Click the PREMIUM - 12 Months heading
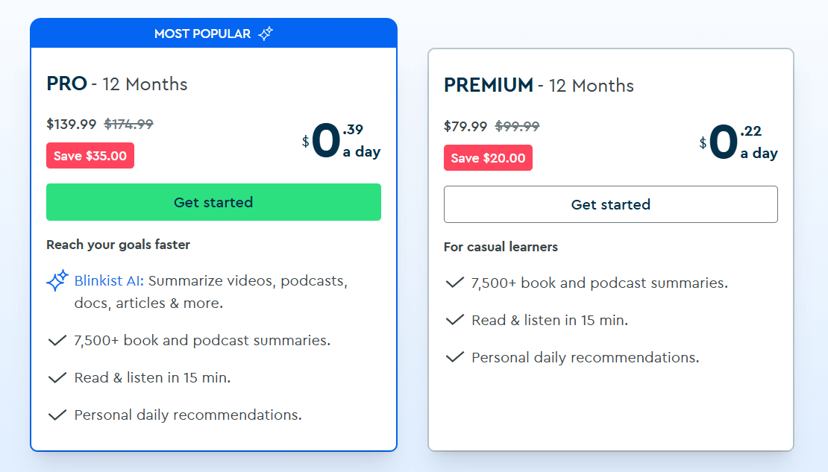This screenshot has width=828, height=472. point(539,86)
